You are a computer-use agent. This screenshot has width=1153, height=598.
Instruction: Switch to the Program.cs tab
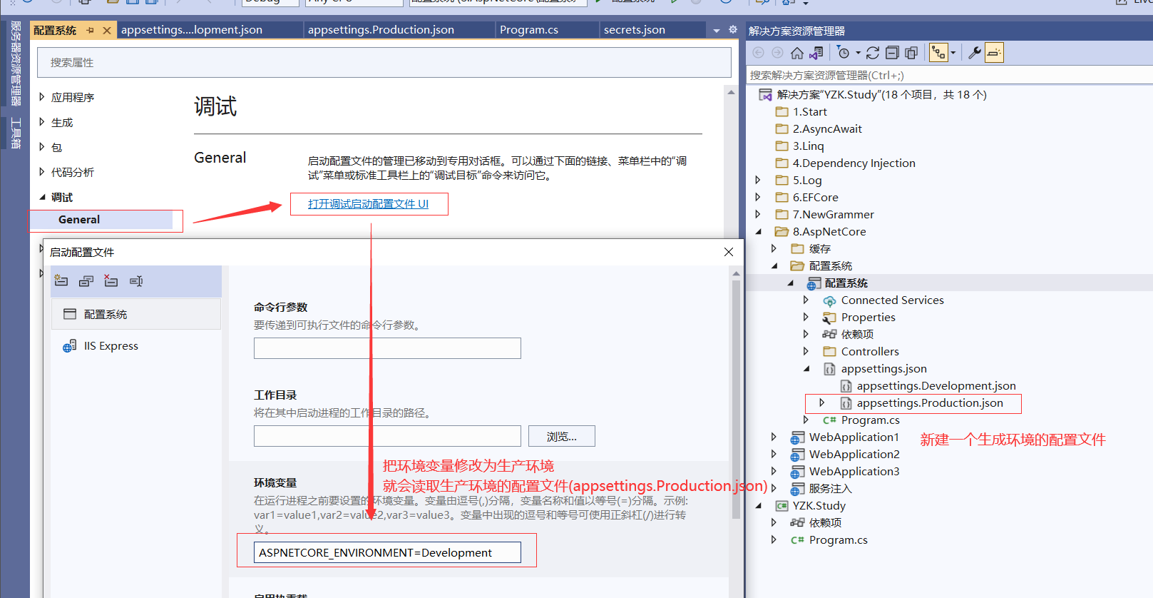tap(529, 30)
